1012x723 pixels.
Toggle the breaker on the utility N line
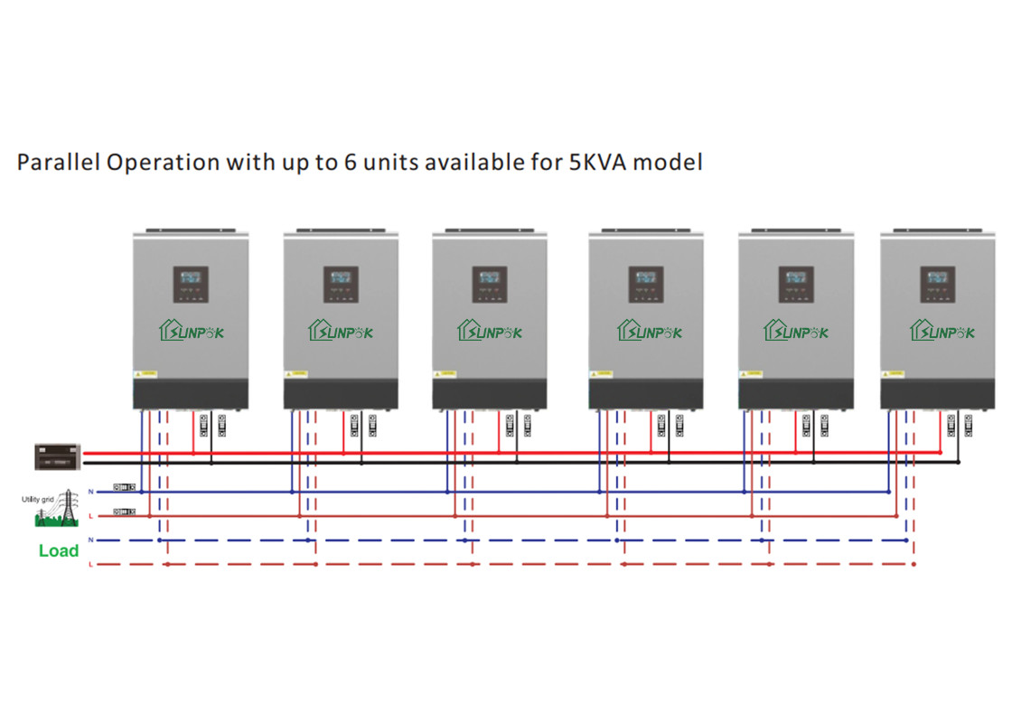124,488
